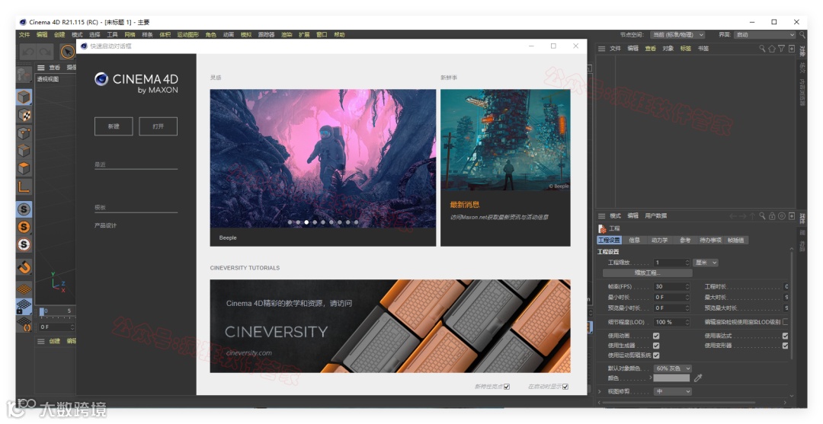
Task: Click the attribute manager horizontal scrollbar
Action: click(677, 403)
